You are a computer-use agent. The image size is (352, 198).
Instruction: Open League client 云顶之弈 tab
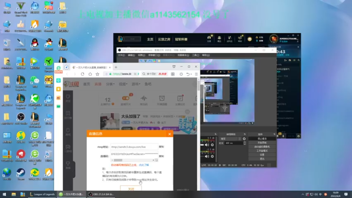164,39
